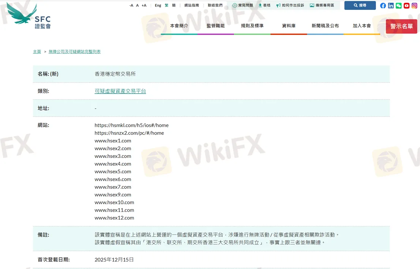Image resolution: width=420 pixels, height=269 pixels.
Task: Click the 網站: label
Action: click(x=43, y=125)
